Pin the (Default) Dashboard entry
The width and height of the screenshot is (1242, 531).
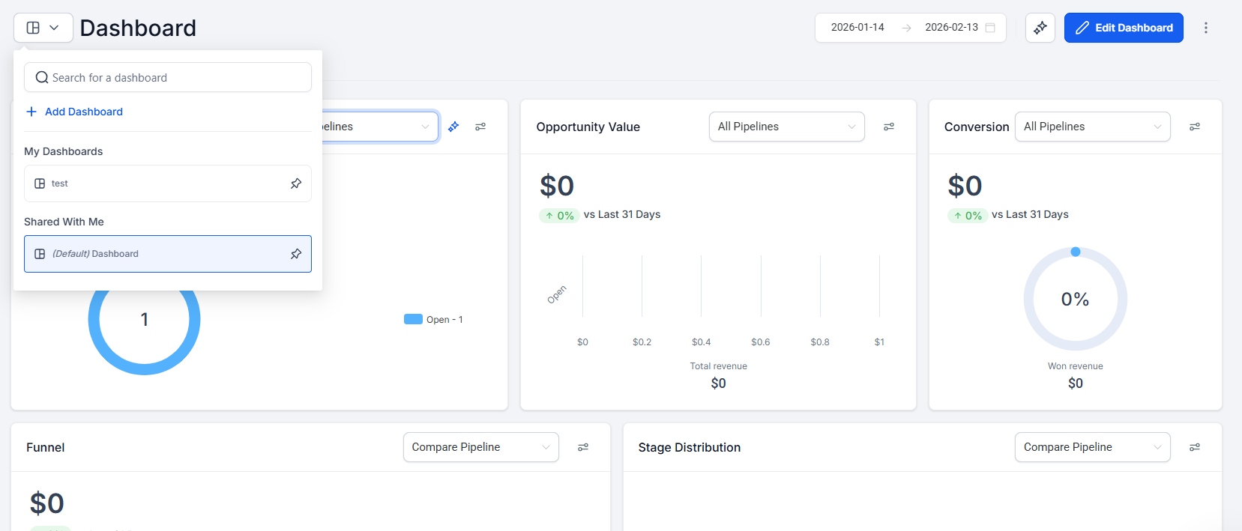click(x=296, y=254)
